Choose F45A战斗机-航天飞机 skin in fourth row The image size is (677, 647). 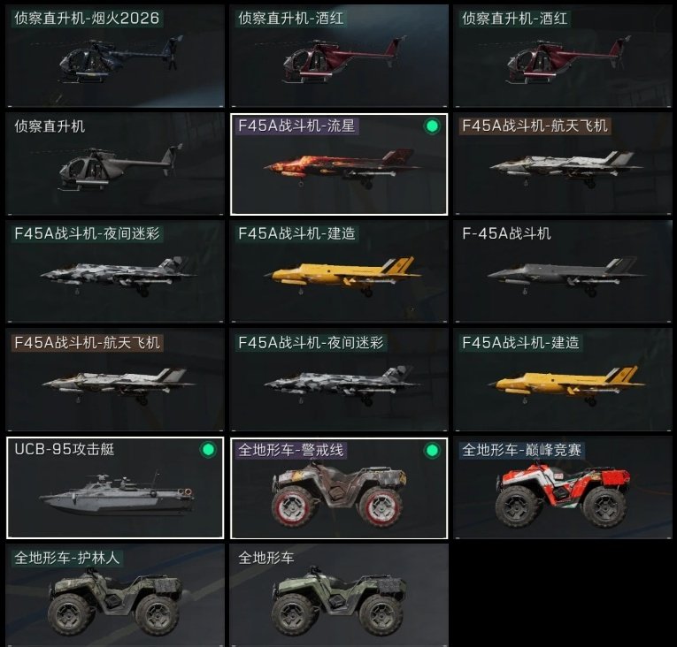coord(115,380)
